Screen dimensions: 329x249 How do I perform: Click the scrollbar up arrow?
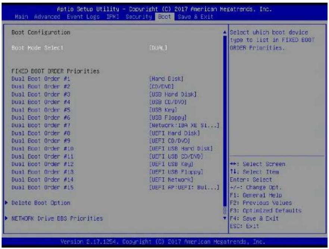[x=225, y=32]
